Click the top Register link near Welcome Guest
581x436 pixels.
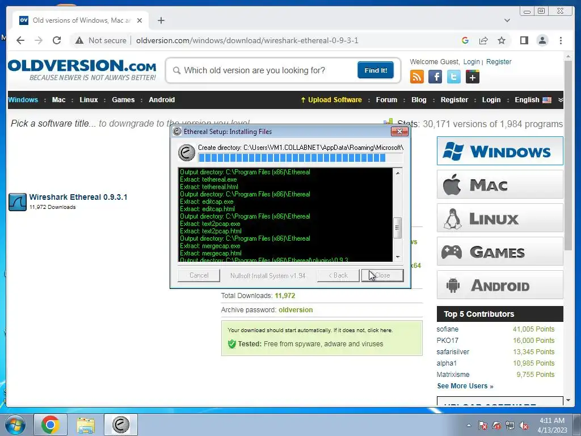tap(498, 62)
